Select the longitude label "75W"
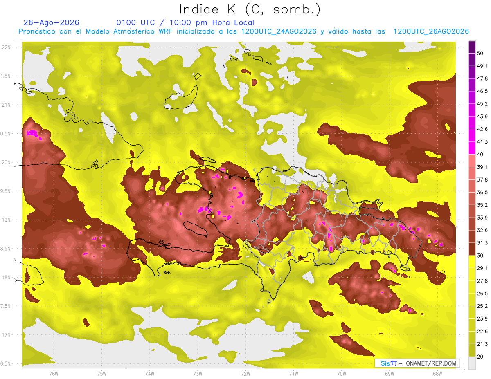The image size is (491, 379). 102,373
